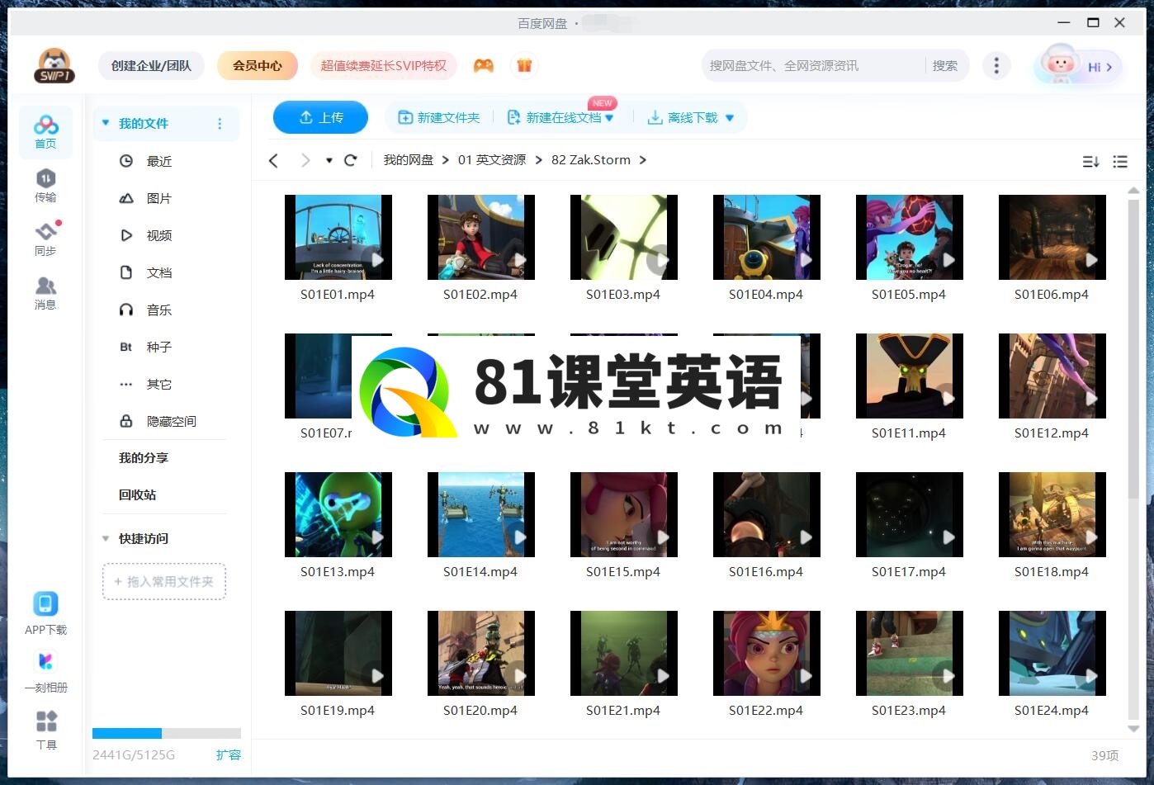The width and height of the screenshot is (1154, 785).
Task: Select the S01E14.mp4 thumbnail
Action: tap(481, 515)
